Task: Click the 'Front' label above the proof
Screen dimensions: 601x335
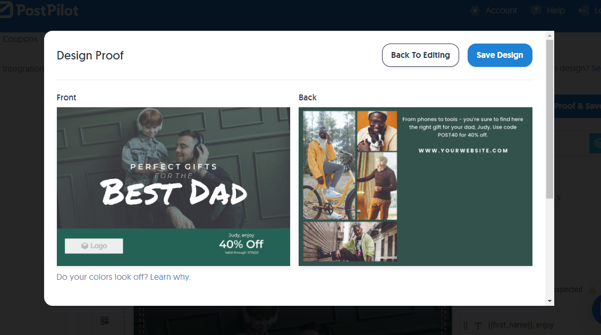Action: pyautogui.click(x=66, y=98)
